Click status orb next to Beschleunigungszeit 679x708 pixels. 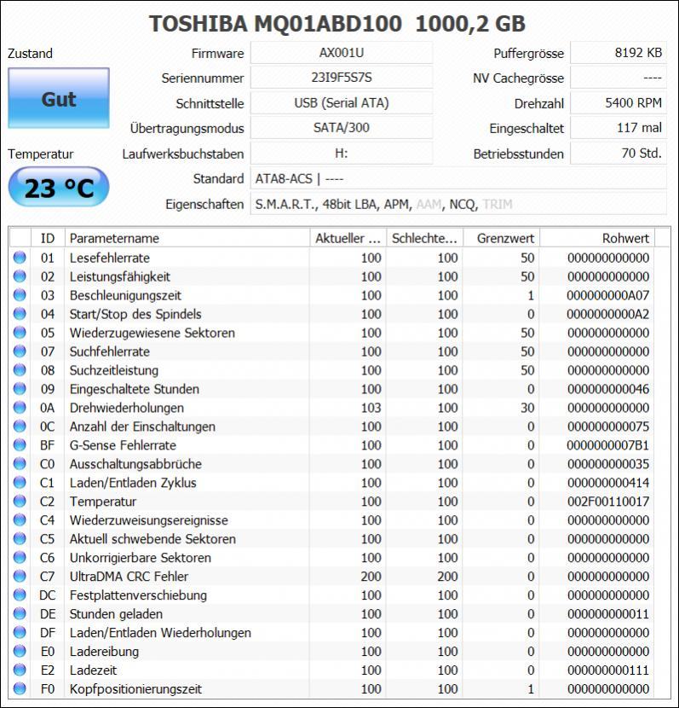click(x=20, y=295)
